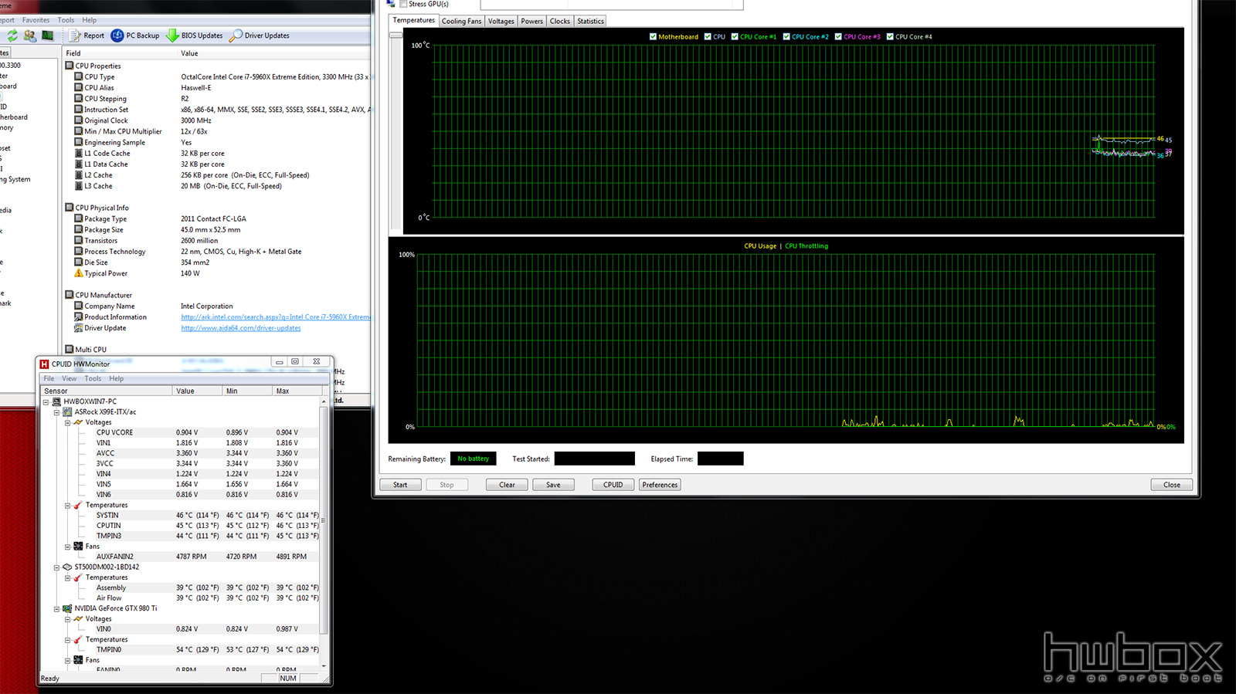Click the HWMonitor scrollbar down arrow
Image resolution: width=1236 pixels, height=694 pixels.
click(324, 665)
